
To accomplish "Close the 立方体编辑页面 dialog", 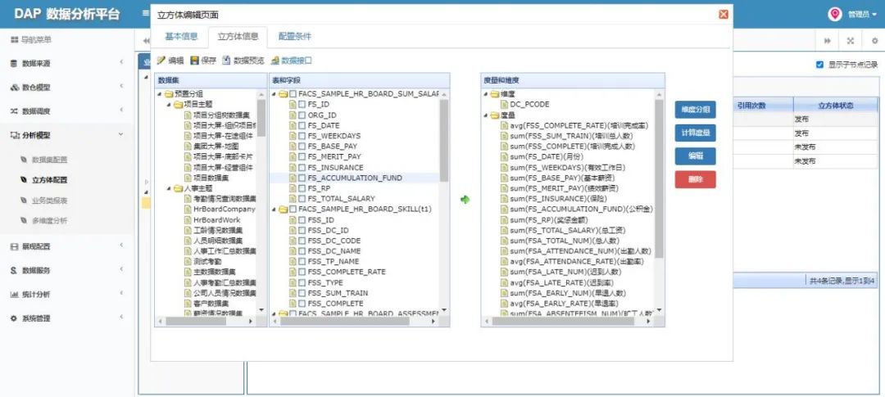I will [x=723, y=15].
